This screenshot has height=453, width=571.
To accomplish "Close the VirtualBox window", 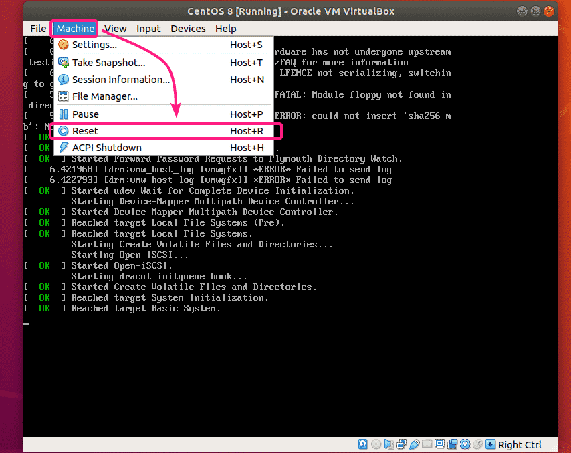I will pos(548,11).
